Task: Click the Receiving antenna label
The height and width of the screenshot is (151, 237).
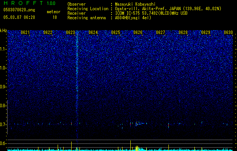Action: click(x=87, y=18)
